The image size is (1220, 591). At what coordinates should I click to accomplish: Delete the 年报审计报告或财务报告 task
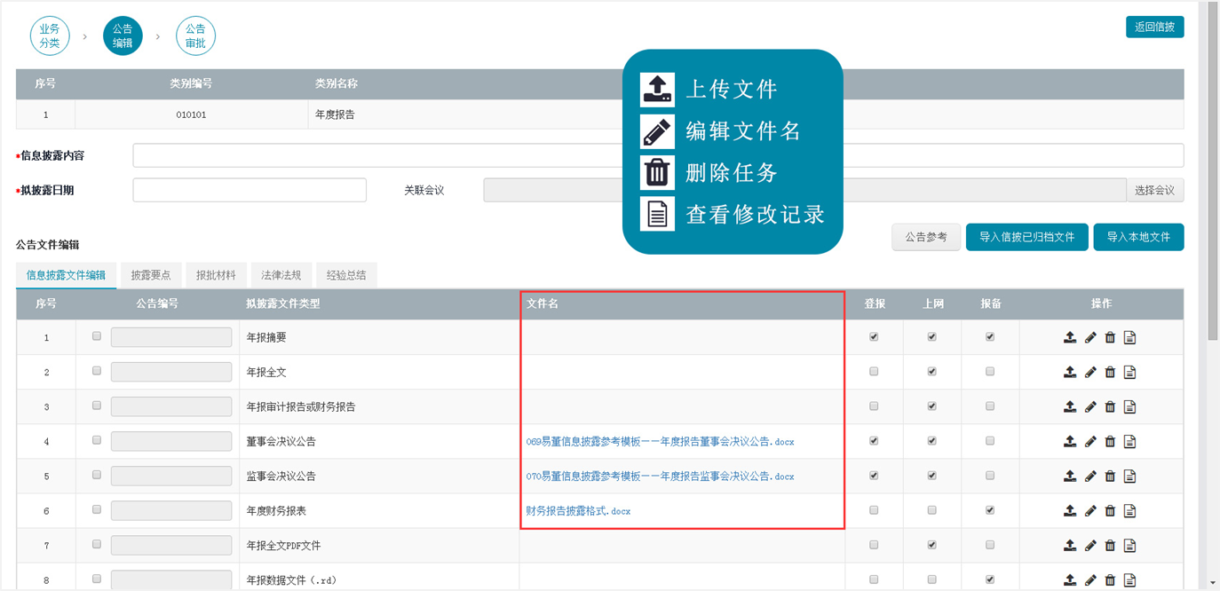point(1110,406)
